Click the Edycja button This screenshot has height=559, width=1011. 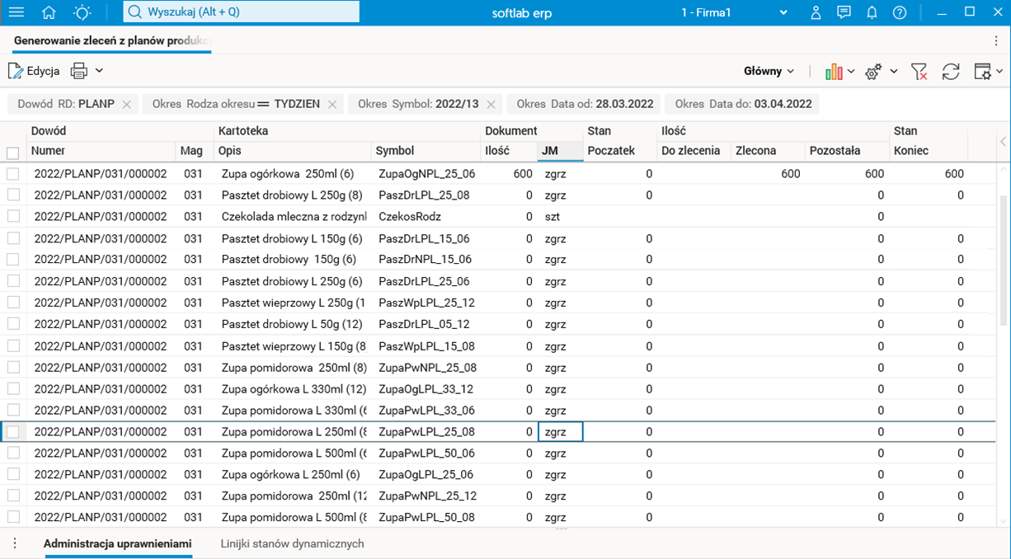[34, 71]
